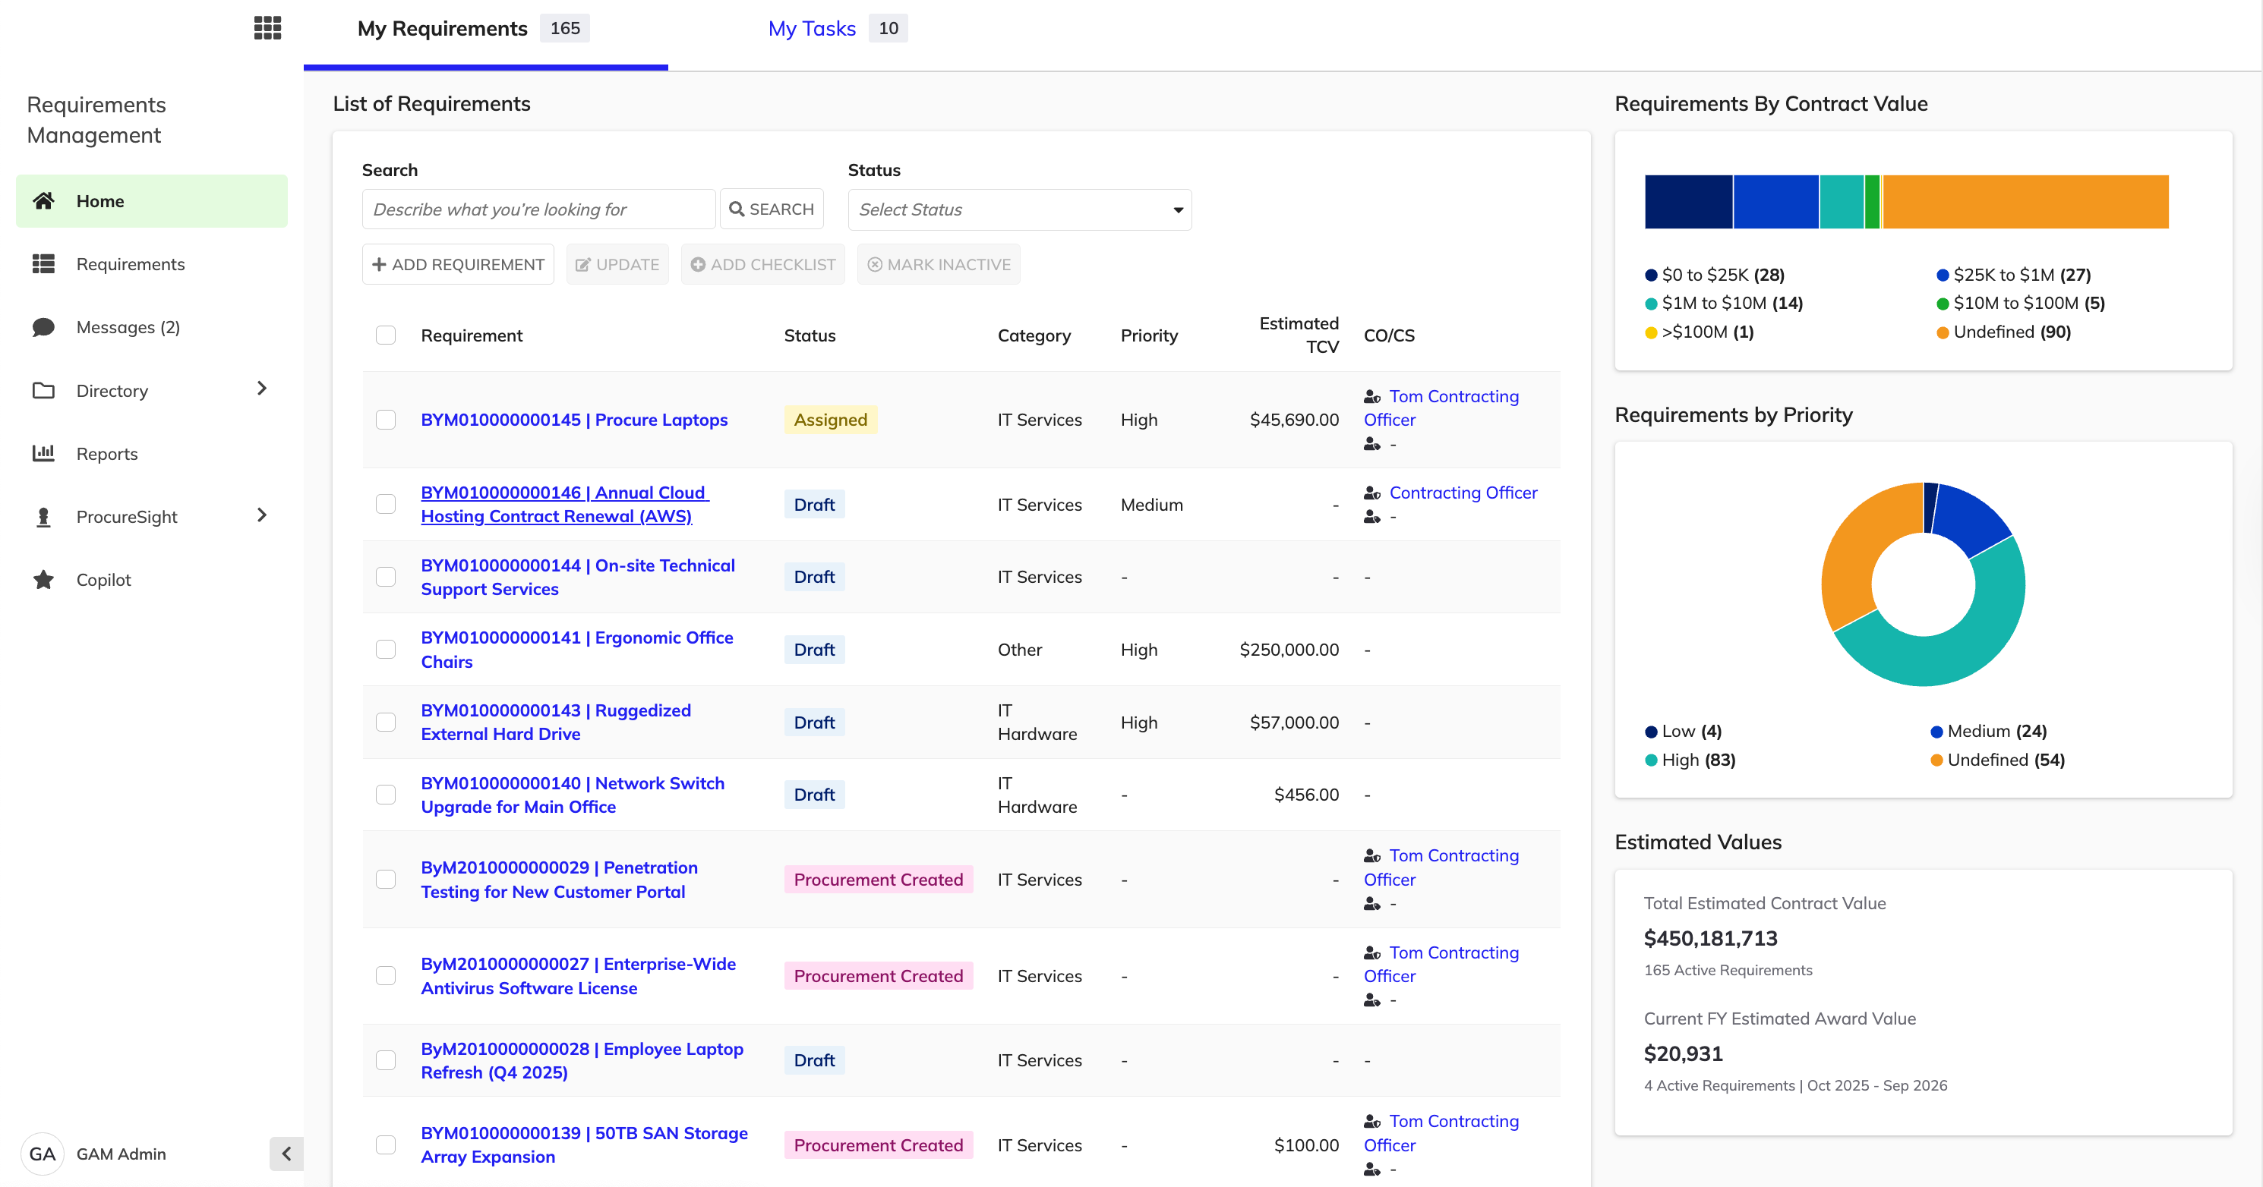2263x1187 pixels.
Task: Click the orange Undefined bar segment
Action: click(2026, 202)
